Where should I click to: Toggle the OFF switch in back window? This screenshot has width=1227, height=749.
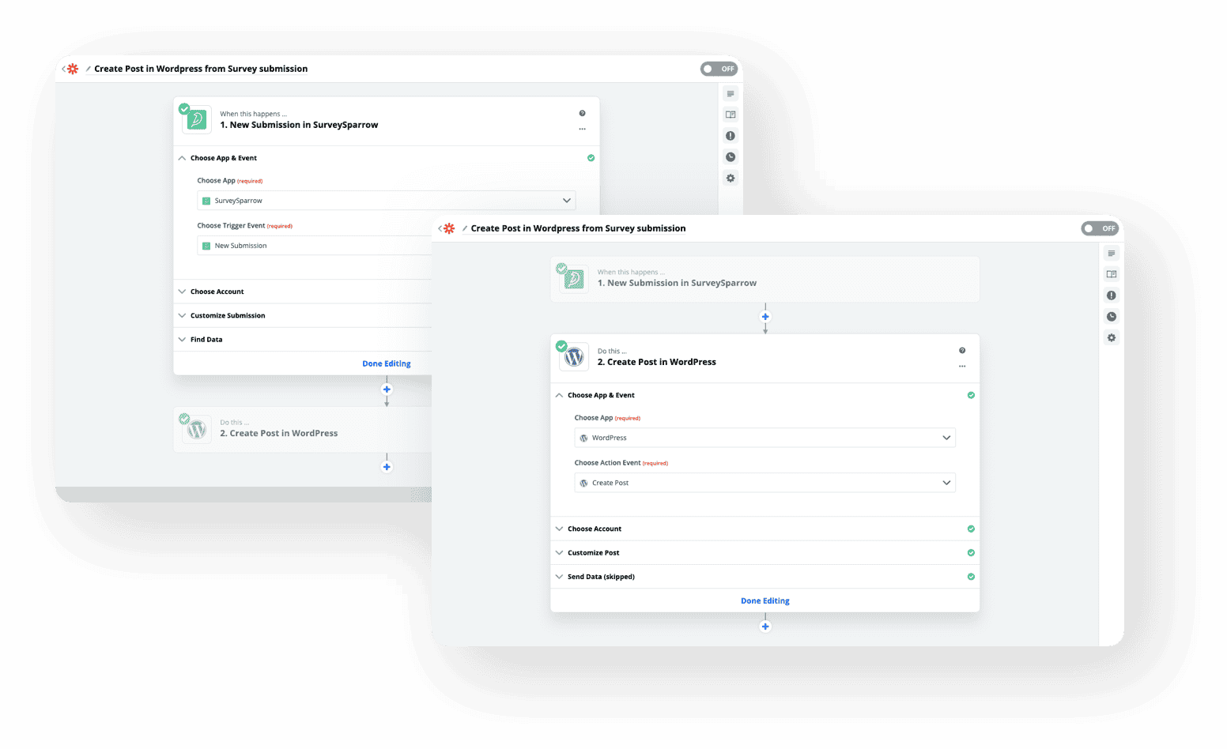[719, 69]
